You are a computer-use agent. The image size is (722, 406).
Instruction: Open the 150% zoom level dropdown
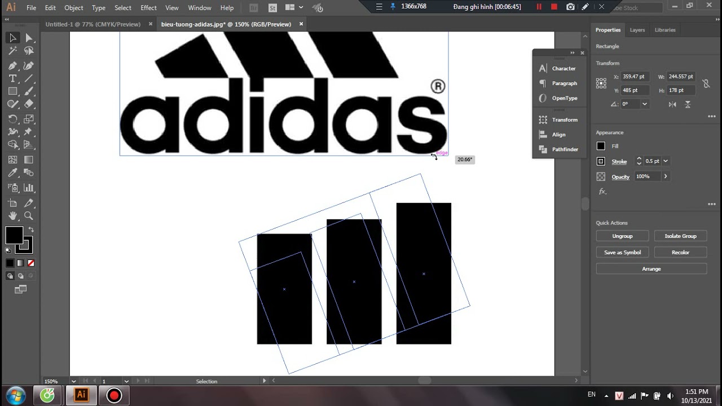click(x=73, y=381)
